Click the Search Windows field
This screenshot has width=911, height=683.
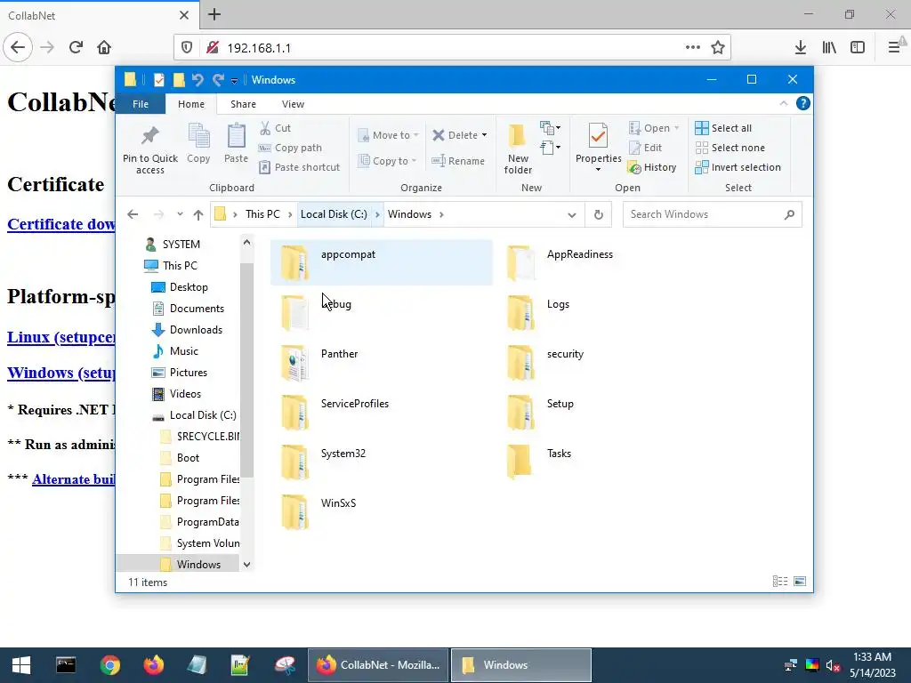coord(713,214)
